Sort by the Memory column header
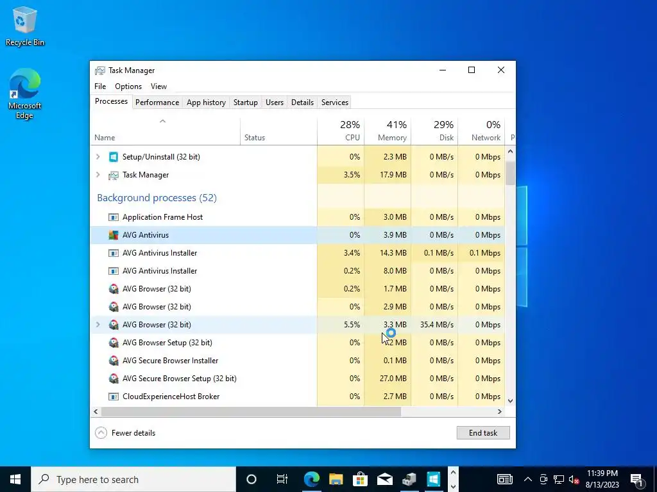 coord(388,131)
